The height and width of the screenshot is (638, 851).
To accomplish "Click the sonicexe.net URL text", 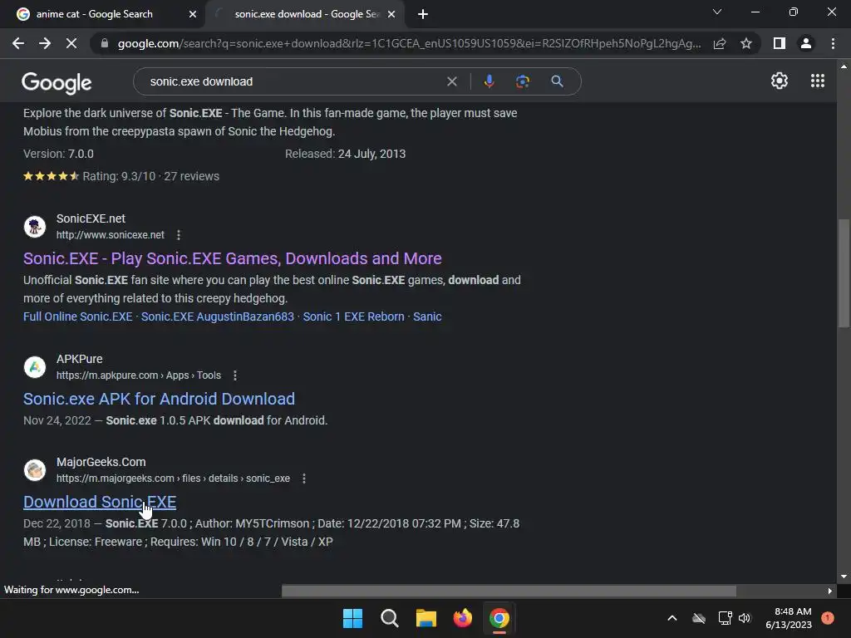I will (x=111, y=235).
